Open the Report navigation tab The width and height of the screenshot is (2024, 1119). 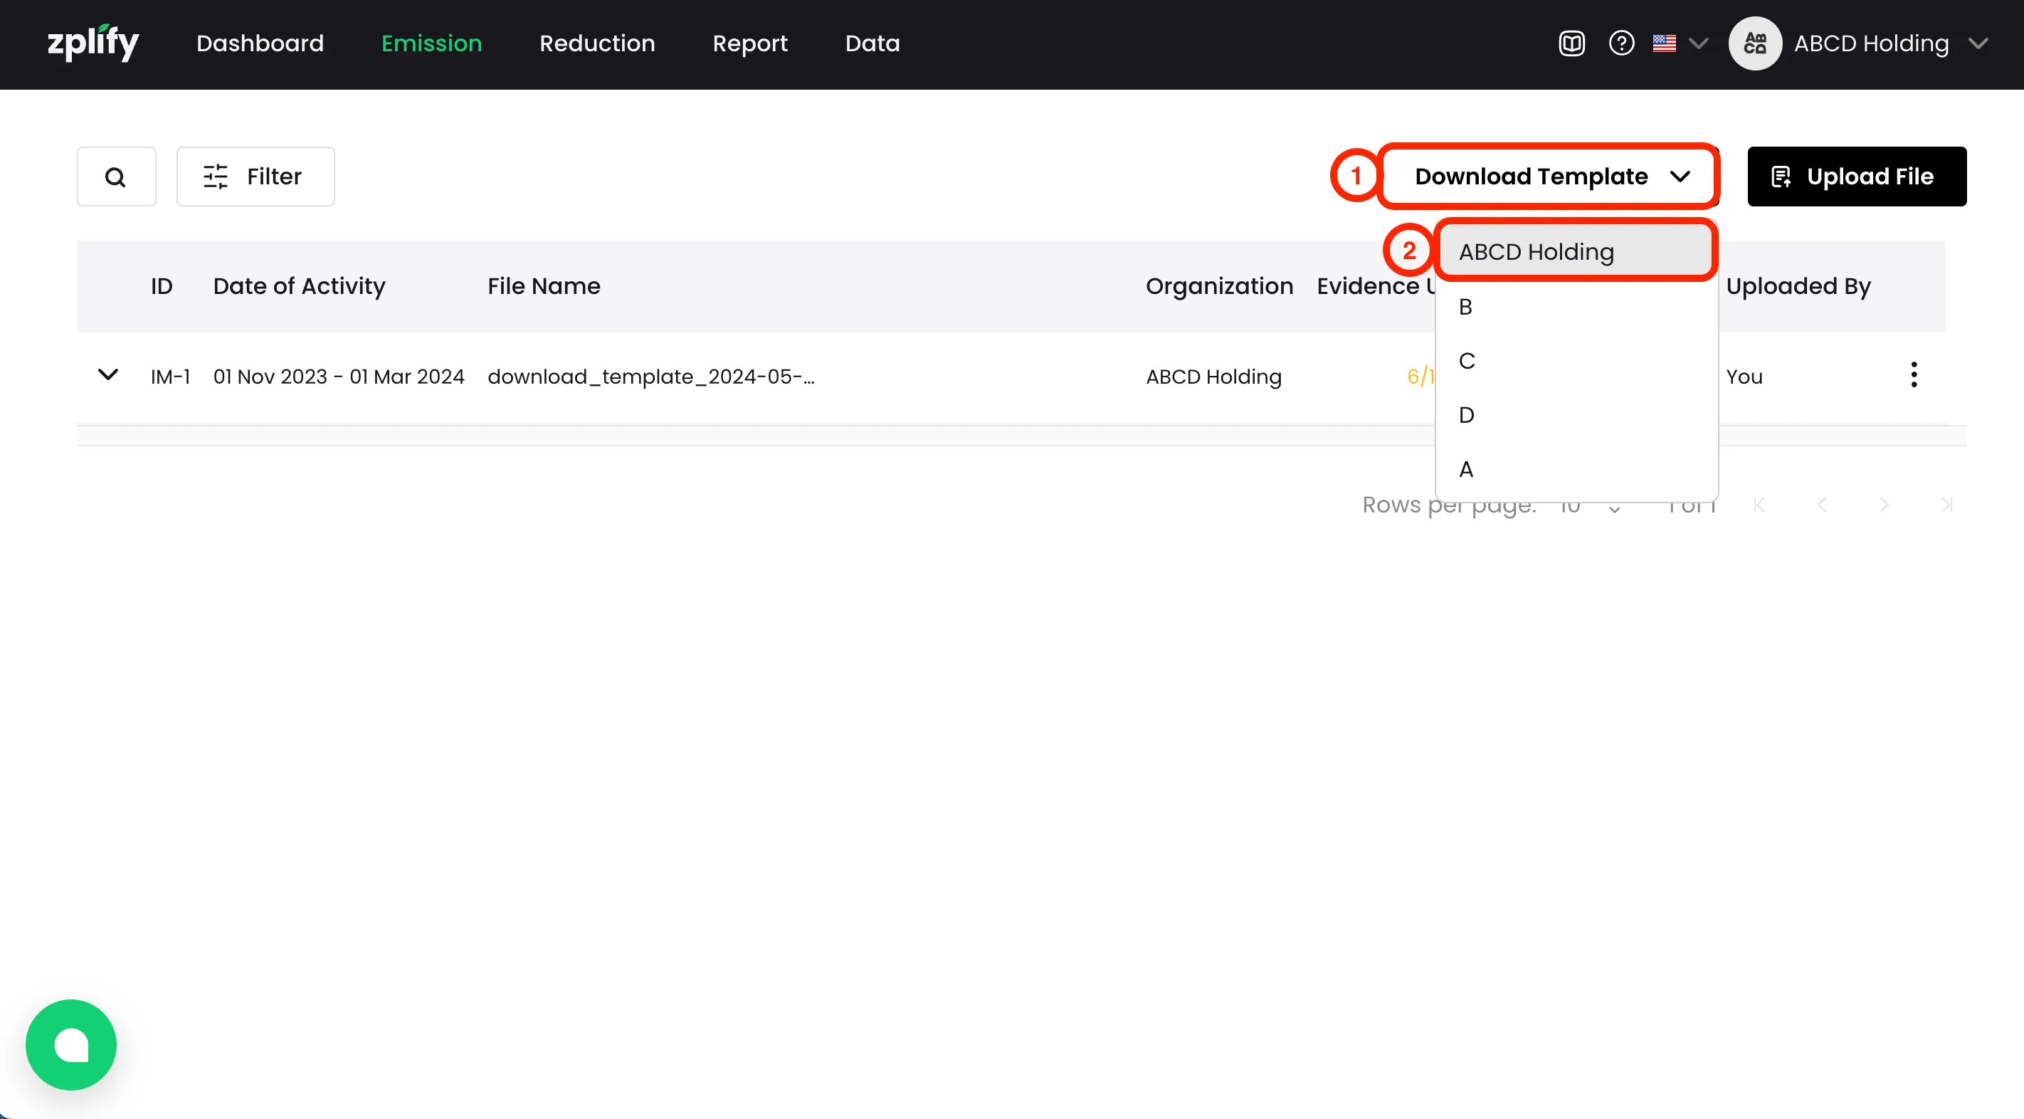(749, 43)
